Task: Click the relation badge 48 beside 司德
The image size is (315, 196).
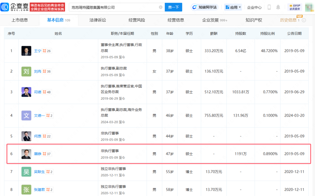Action: (x=47, y=92)
